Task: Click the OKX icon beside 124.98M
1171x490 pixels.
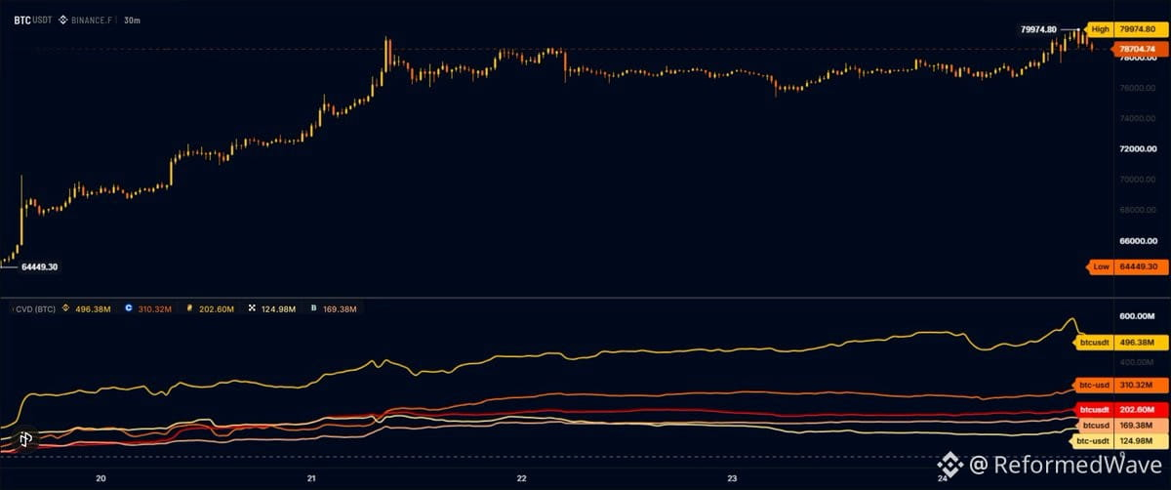Action: [x=252, y=308]
